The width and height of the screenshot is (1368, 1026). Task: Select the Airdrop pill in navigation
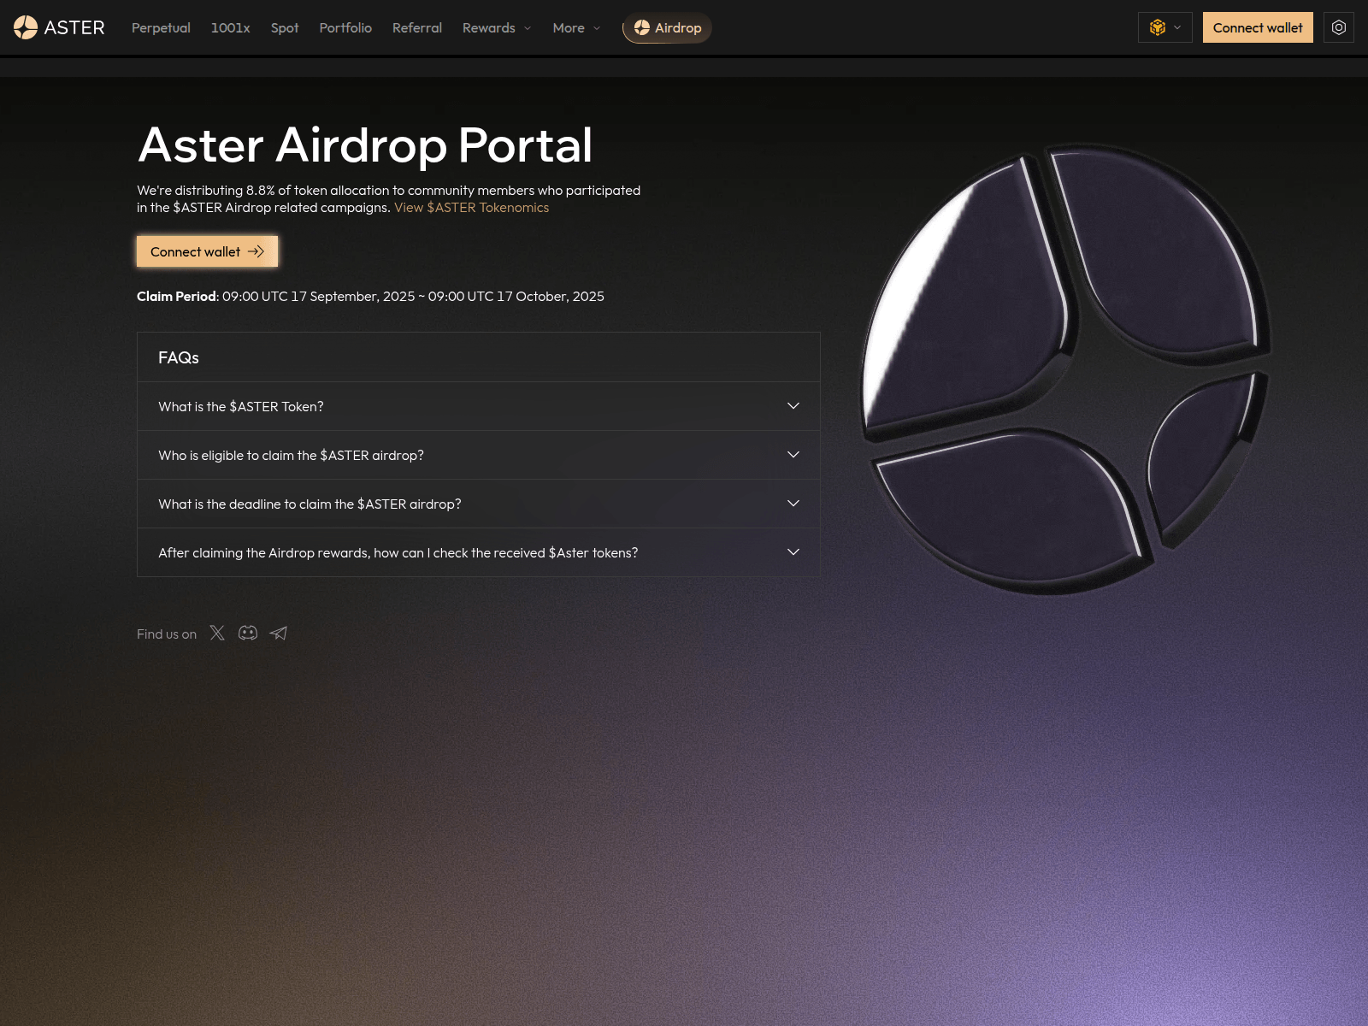667,27
